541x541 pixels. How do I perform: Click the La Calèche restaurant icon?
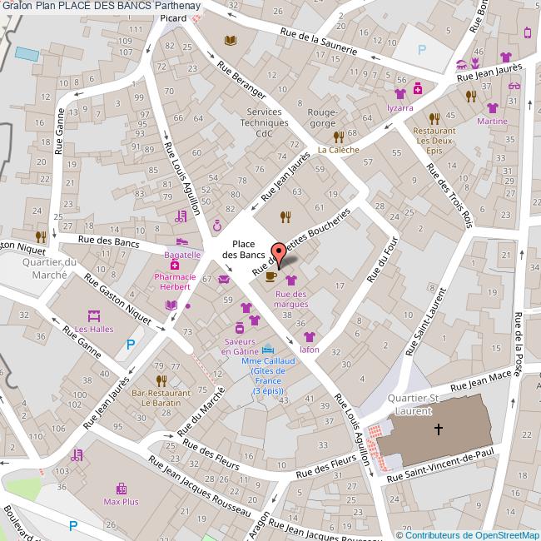tap(338, 136)
